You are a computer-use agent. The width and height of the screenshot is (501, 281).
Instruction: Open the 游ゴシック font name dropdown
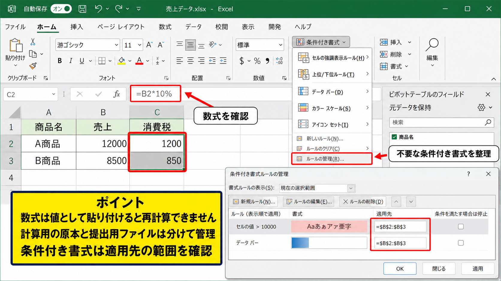click(117, 45)
